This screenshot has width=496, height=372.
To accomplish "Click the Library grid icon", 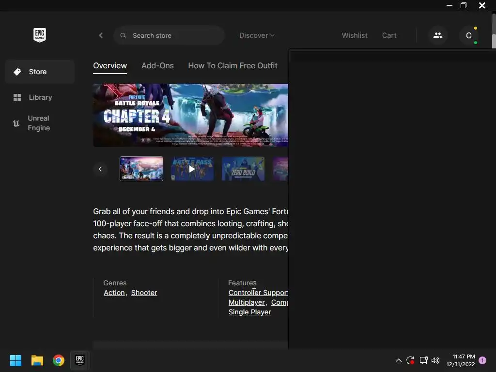I will click(17, 97).
